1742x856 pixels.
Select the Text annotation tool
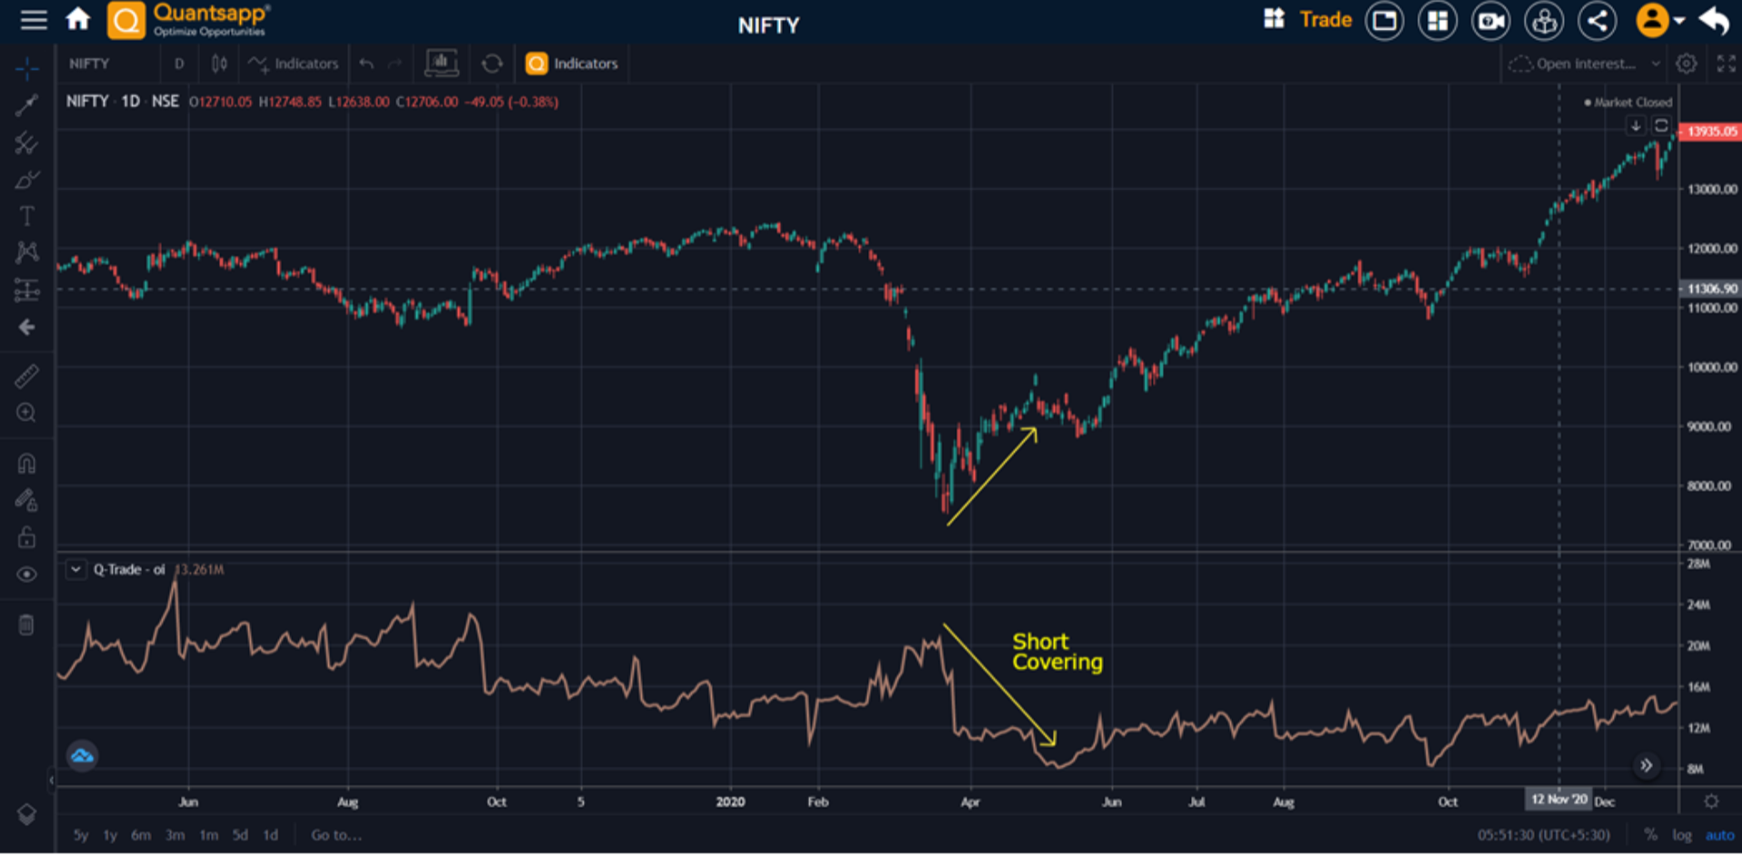pos(26,216)
